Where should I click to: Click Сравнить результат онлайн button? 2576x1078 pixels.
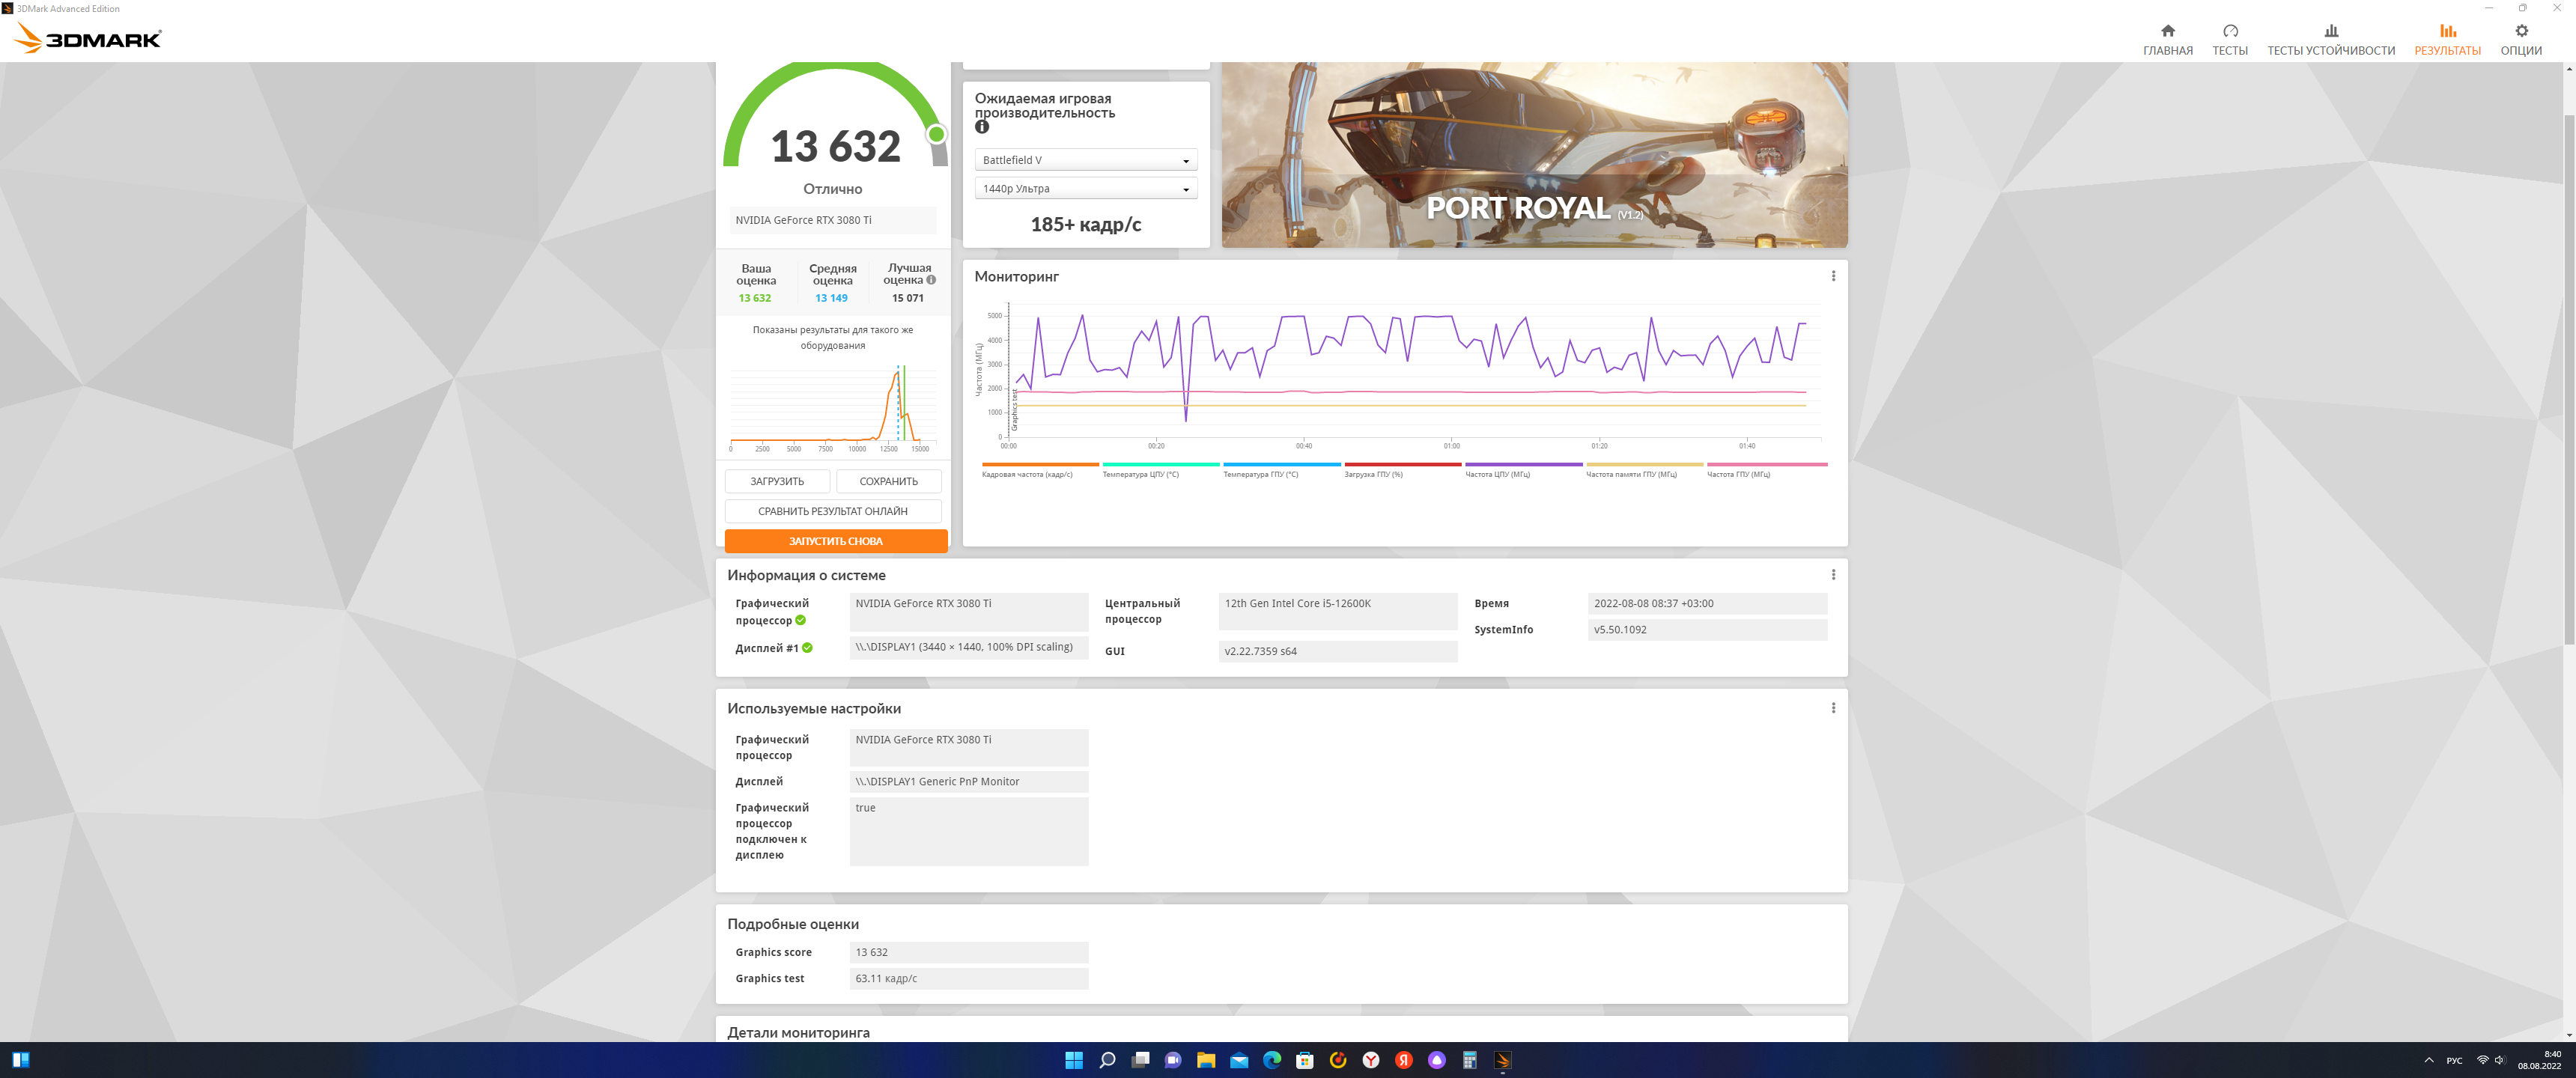pos(832,511)
